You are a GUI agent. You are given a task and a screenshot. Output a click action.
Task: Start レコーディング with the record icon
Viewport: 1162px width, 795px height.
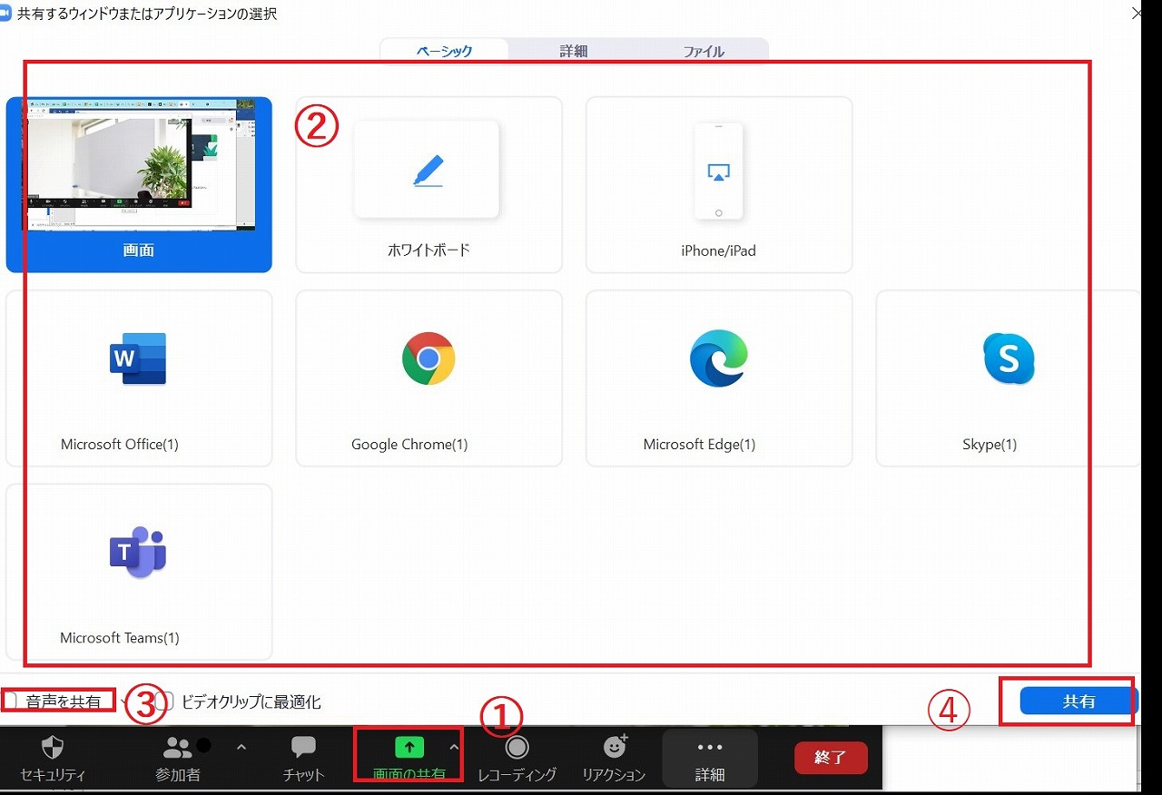[x=517, y=748]
